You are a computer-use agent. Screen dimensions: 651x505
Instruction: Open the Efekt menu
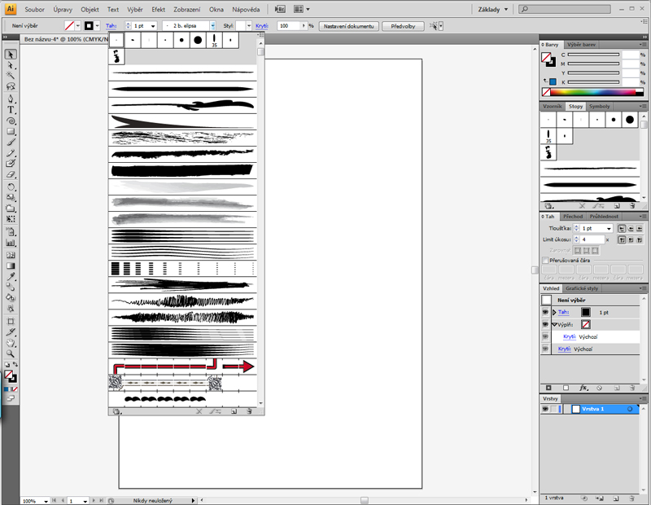pos(158,10)
